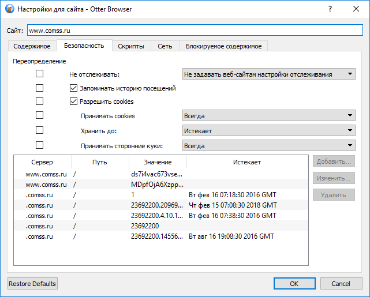
Task: Expand 'Принимать сторонние куки' dropdown
Action: pos(268,146)
